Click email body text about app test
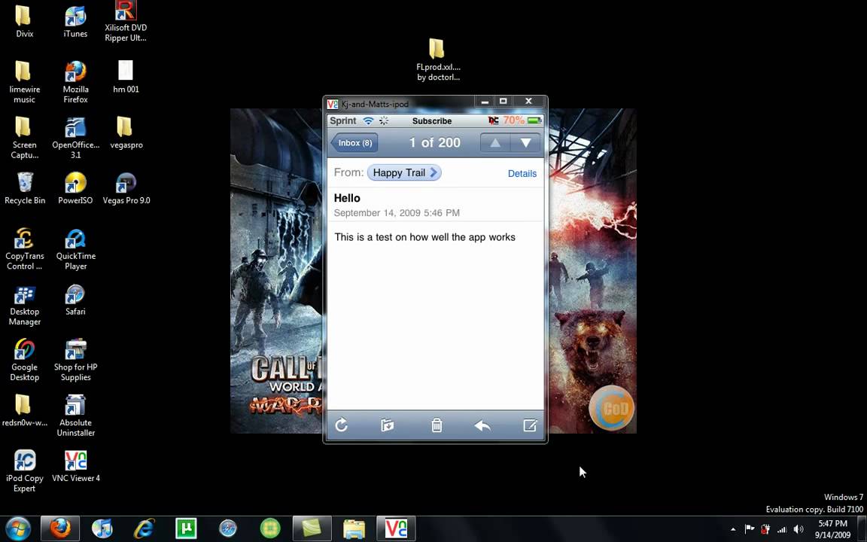This screenshot has width=867, height=542. tap(424, 236)
